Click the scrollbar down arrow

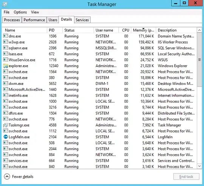(199, 166)
